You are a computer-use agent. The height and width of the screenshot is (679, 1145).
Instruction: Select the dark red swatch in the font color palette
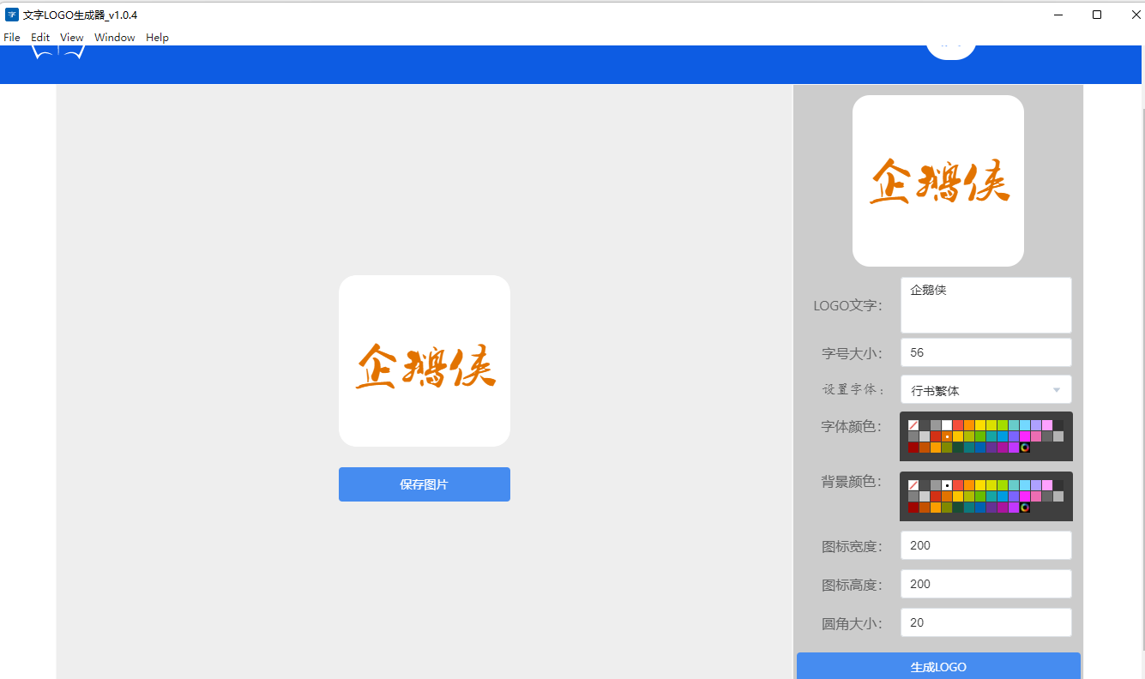(913, 448)
